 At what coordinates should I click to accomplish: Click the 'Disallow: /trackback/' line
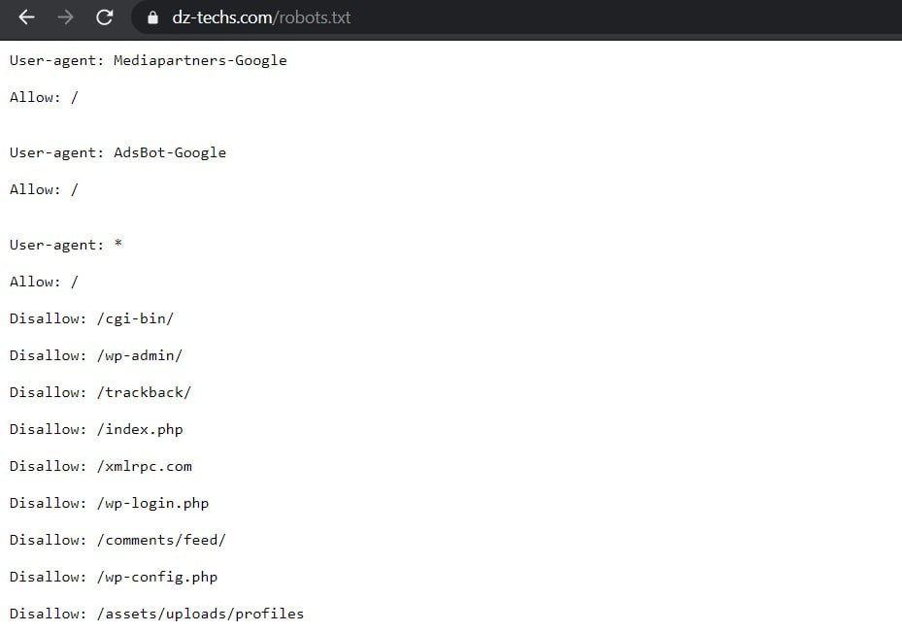[x=100, y=392]
